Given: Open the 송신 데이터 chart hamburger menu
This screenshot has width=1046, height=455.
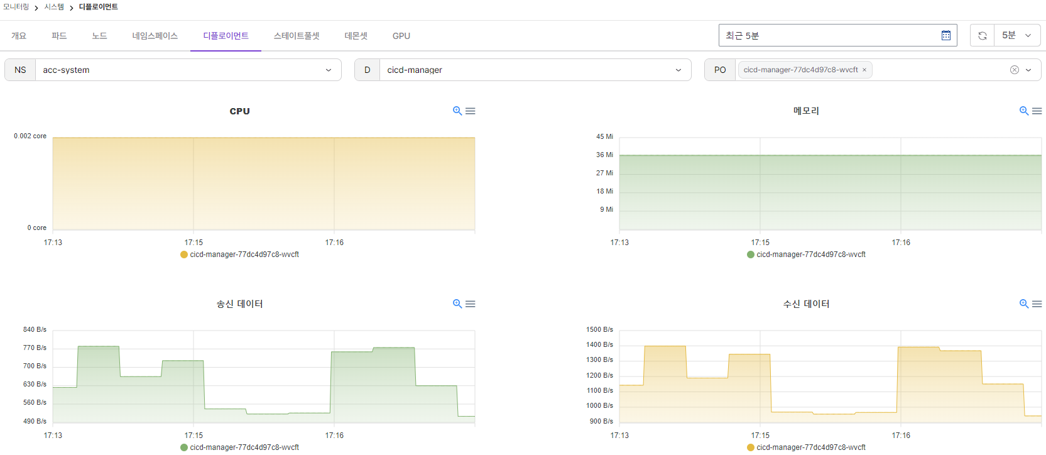Looking at the screenshot, I should (471, 304).
